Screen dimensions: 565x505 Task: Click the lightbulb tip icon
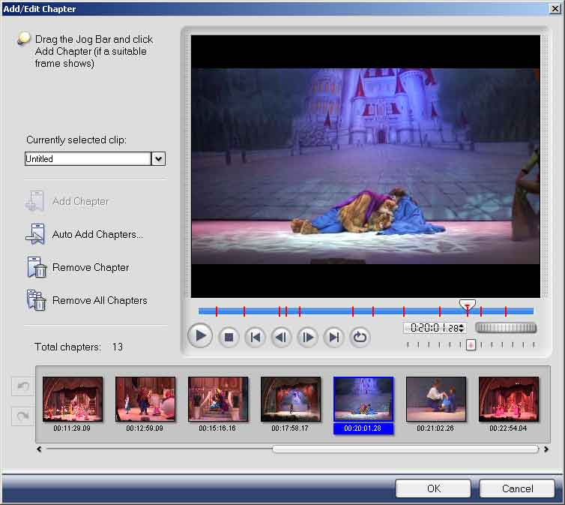(24, 38)
